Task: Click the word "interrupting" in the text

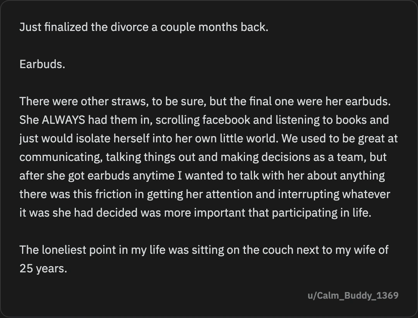Action: [x=308, y=194]
